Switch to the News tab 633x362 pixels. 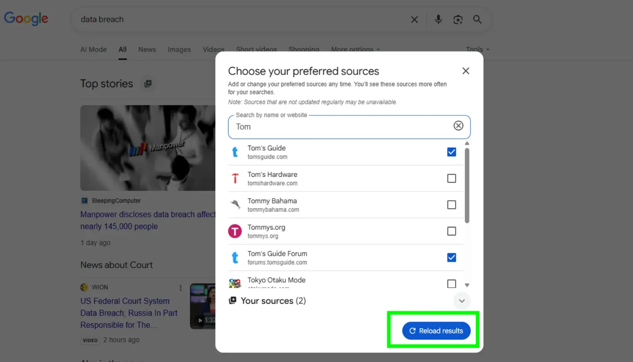[x=147, y=50]
